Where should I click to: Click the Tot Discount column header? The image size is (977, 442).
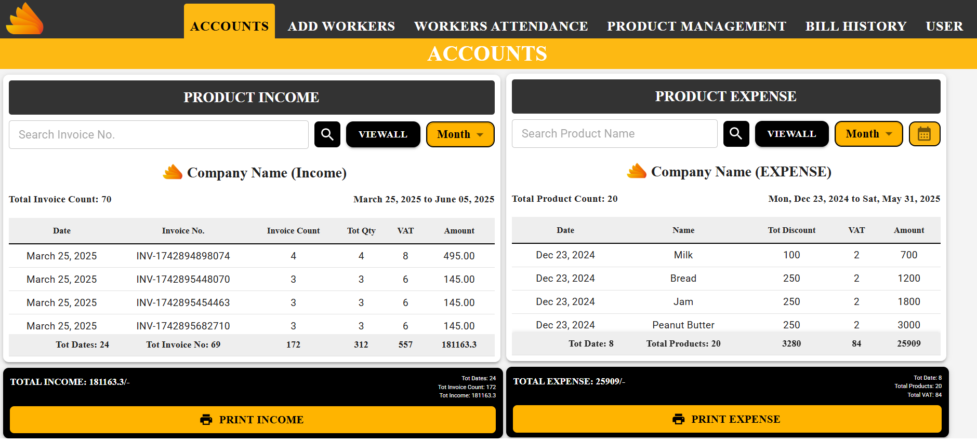791,230
